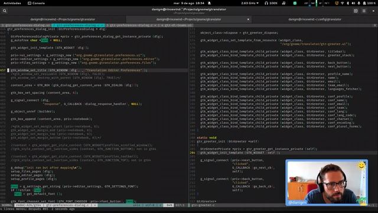Click the smiley emoji on webcam overlay
The image size is (378, 213).
pyautogui.click(x=361, y=166)
